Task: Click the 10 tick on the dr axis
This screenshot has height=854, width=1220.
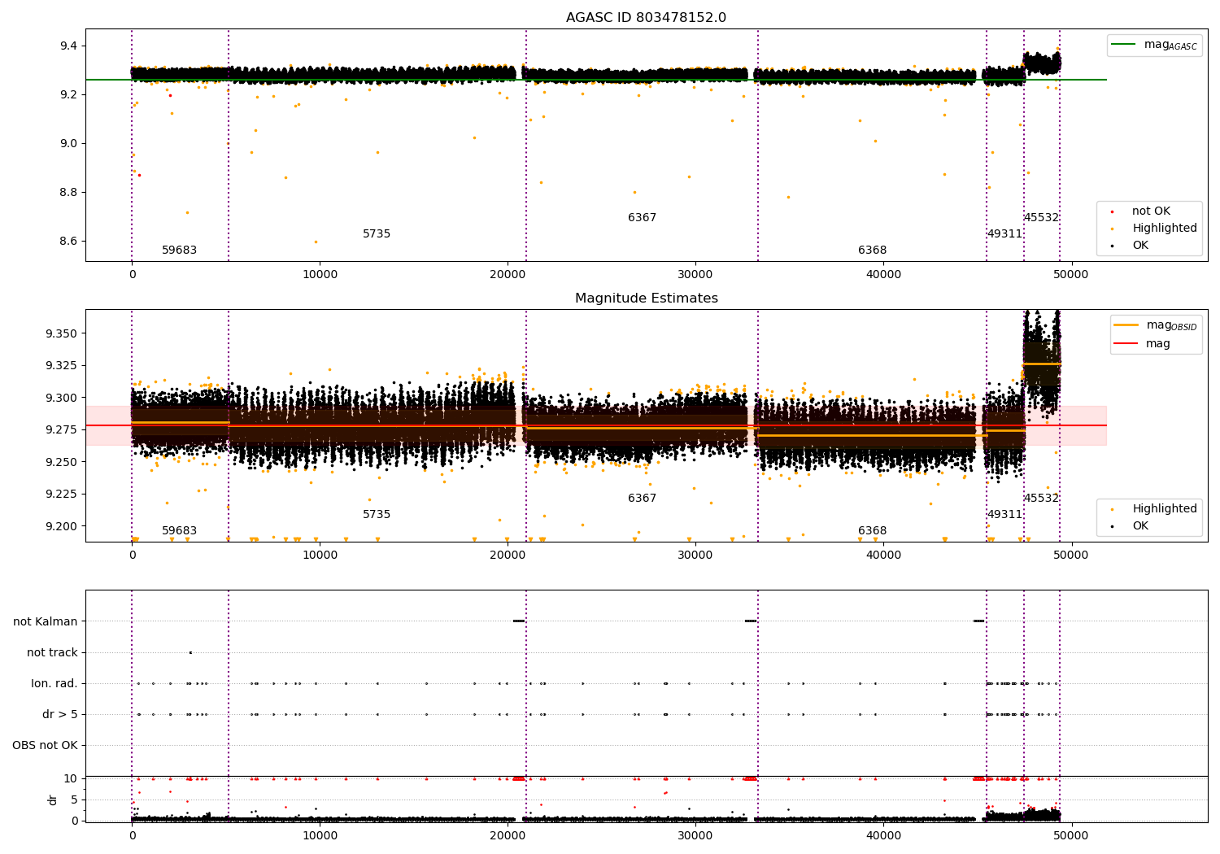Action: [x=71, y=779]
